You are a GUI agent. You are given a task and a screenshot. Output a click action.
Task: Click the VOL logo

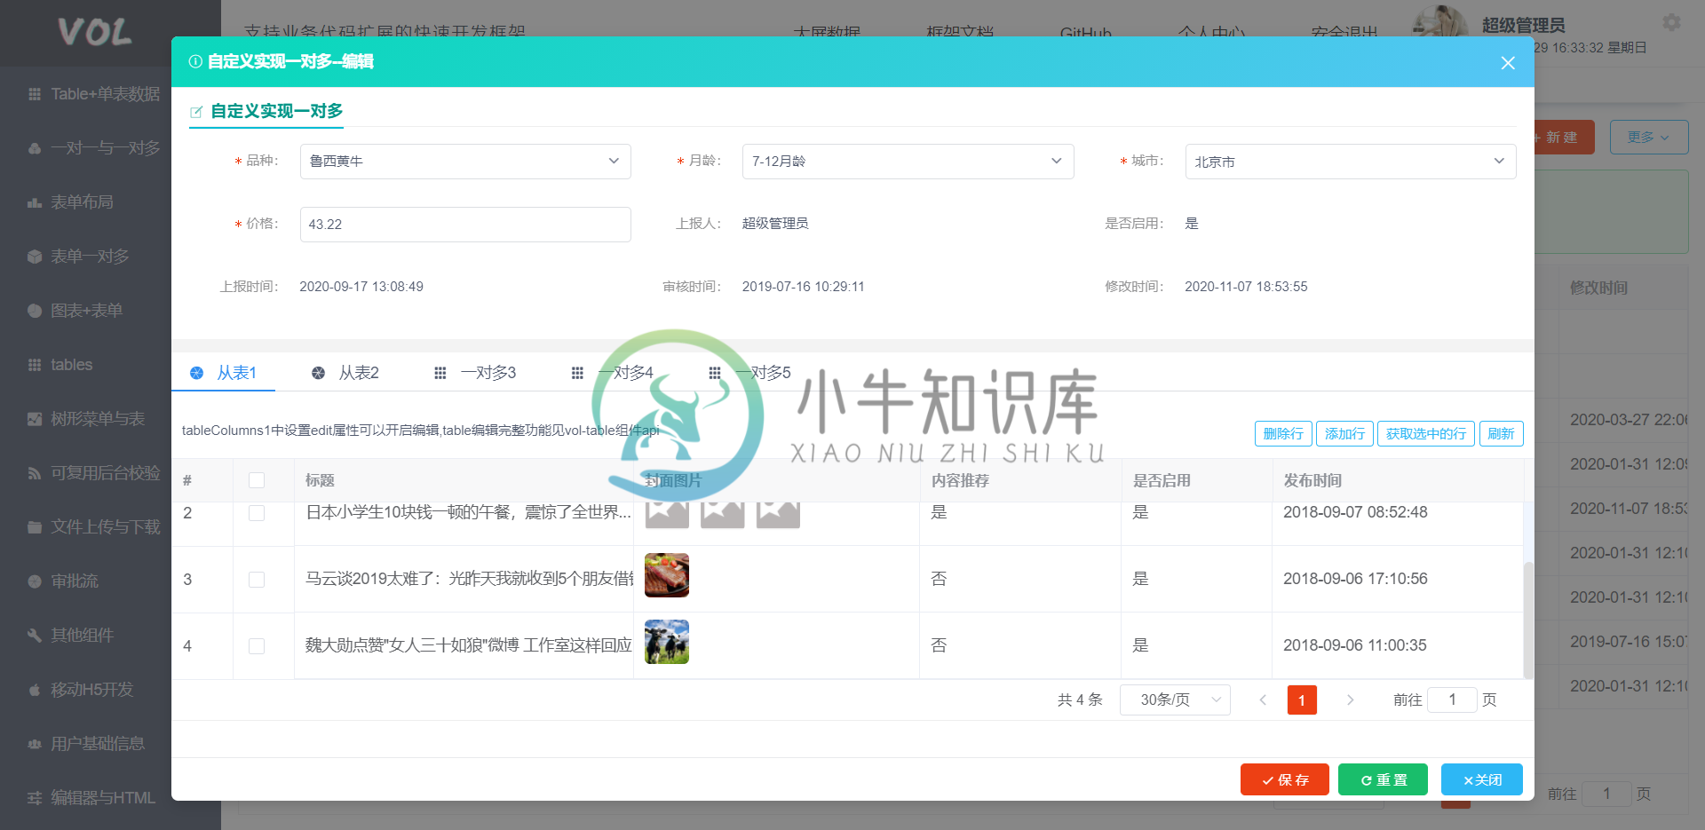[94, 33]
